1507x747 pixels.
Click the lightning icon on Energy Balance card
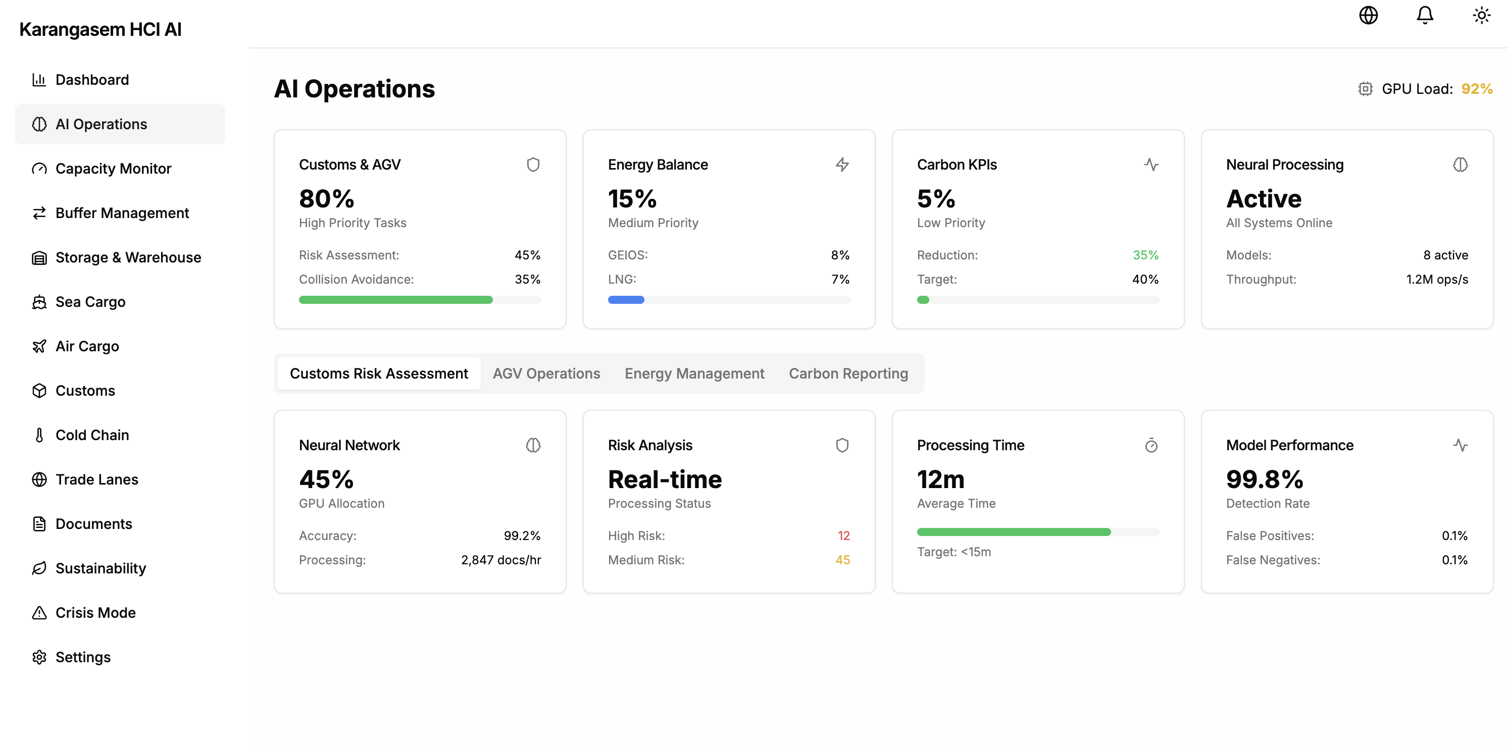tap(842, 164)
